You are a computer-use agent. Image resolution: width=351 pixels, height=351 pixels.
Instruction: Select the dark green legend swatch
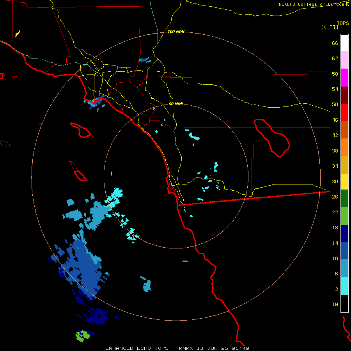tap(344, 199)
